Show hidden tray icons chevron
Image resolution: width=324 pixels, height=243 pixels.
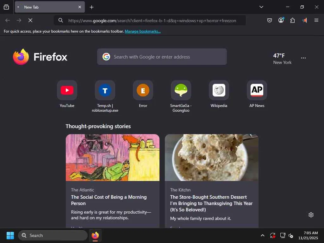(262, 235)
